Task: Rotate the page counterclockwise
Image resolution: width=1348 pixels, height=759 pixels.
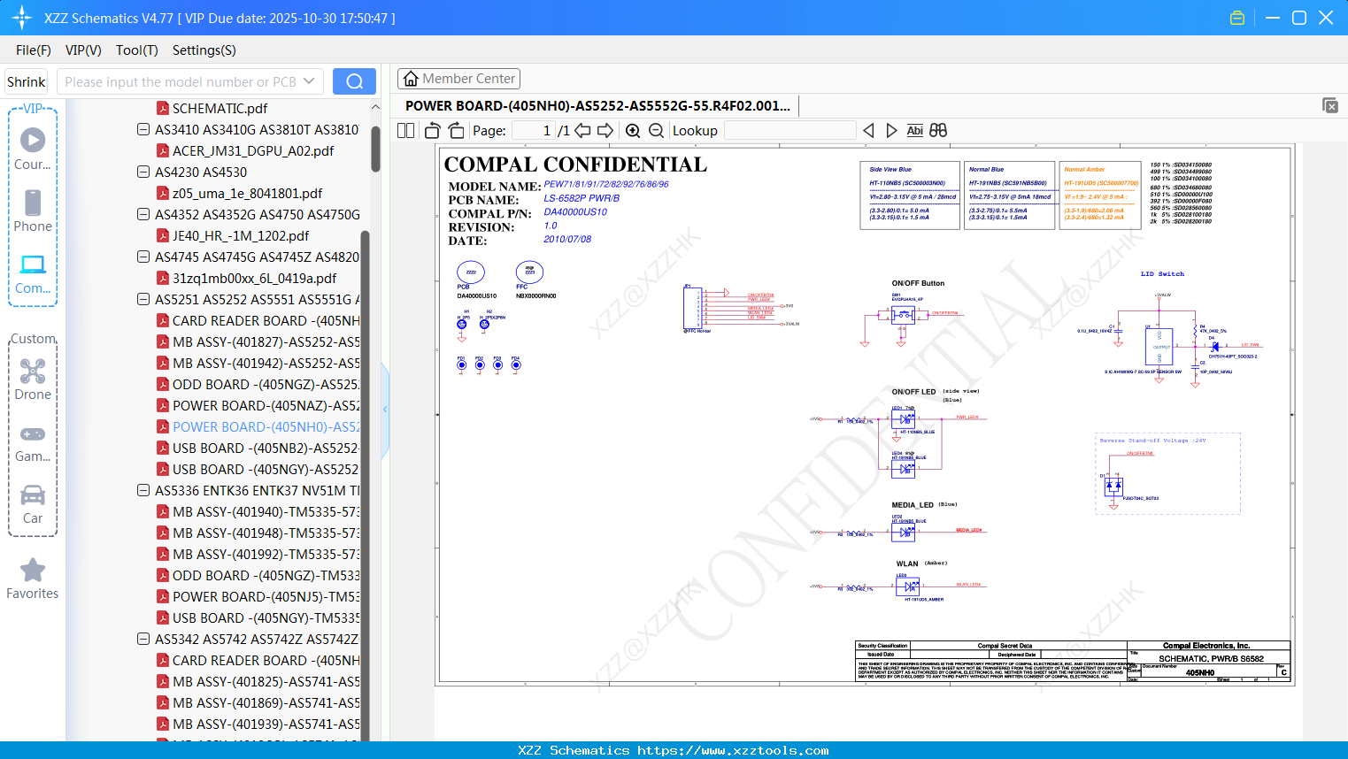Action: (x=433, y=131)
